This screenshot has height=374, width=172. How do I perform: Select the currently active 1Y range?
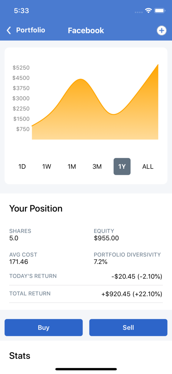coord(122,166)
